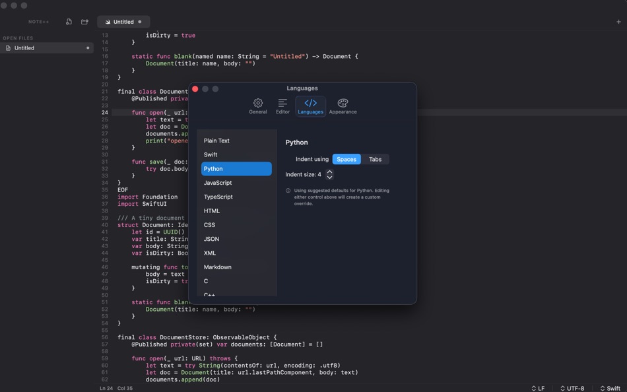Click the unsaved dot on the Untitled tab
Viewport: 627px width, 392px height.
click(139, 22)
